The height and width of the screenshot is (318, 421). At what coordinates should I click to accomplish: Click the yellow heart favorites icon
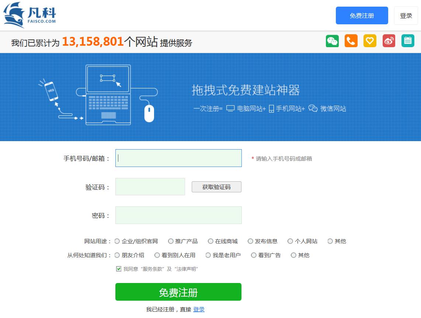370,41
